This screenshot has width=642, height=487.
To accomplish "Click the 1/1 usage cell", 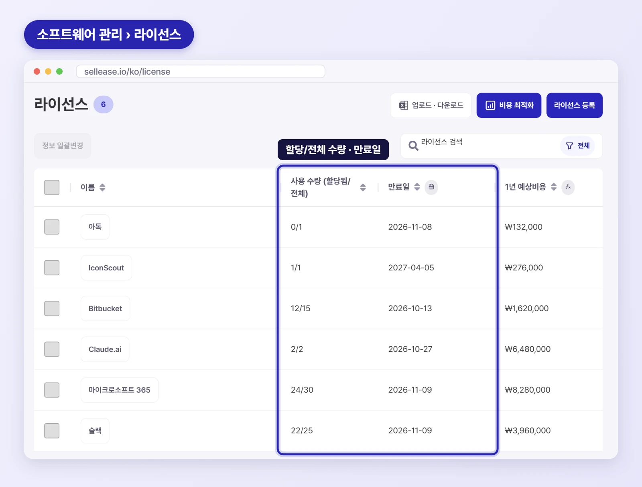I will (296, 268).
